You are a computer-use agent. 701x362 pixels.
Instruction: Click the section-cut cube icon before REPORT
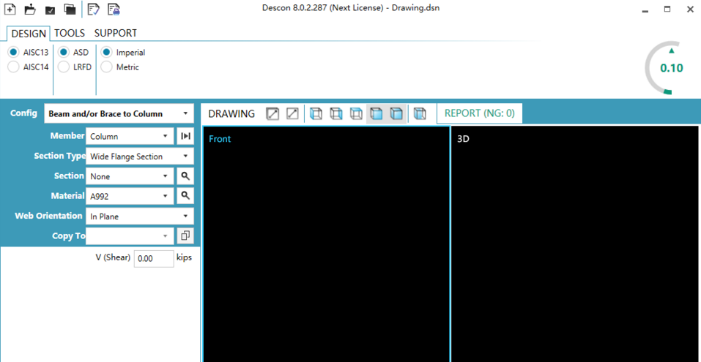point(419,114)
